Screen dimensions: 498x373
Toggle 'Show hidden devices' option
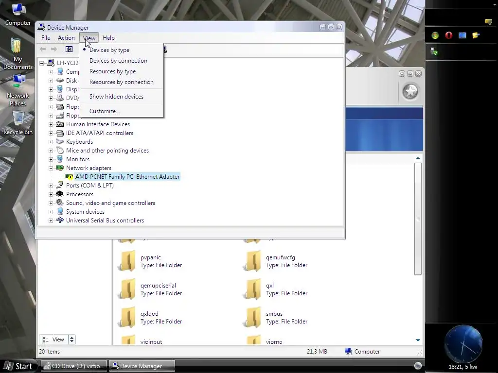coord(116,97)
